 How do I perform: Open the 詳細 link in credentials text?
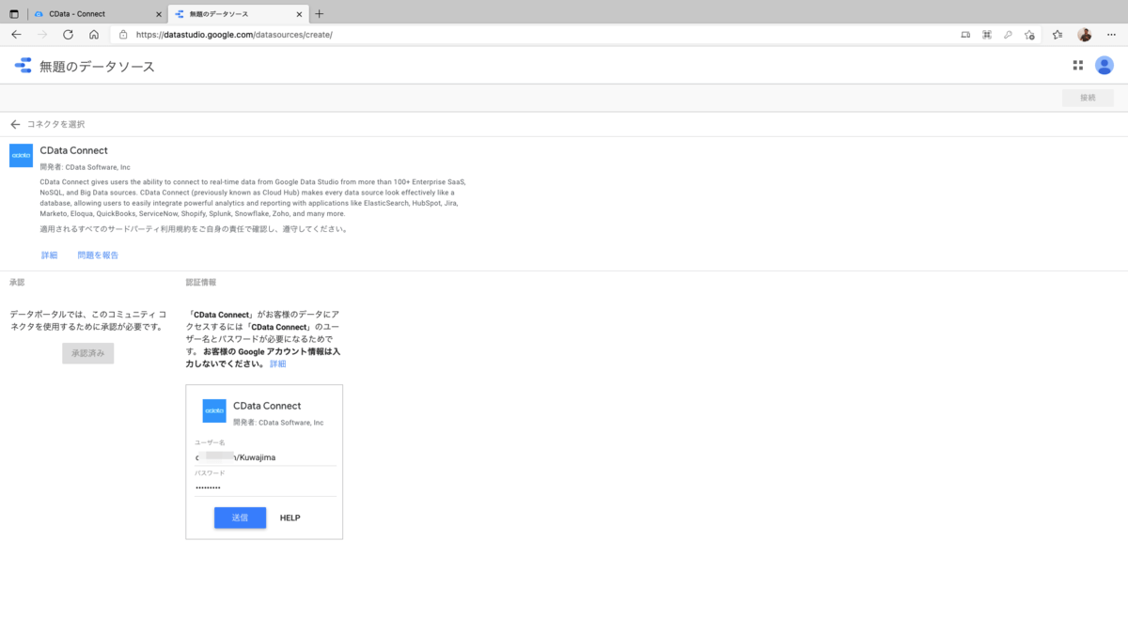277,363
